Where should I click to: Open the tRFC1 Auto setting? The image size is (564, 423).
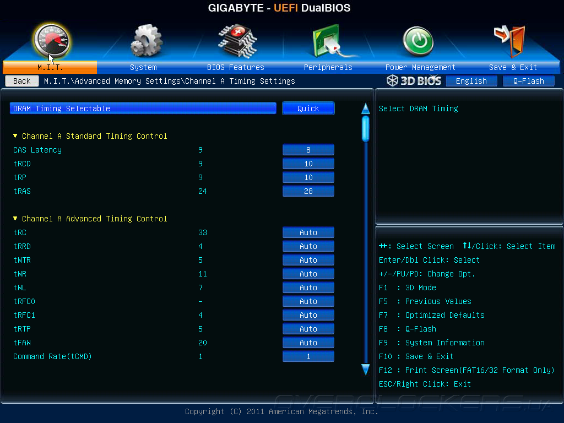(x=308, y=315)
